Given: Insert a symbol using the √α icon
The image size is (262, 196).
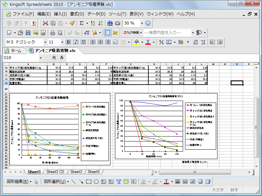Looking at the screenshot, I should click(86, 33).
